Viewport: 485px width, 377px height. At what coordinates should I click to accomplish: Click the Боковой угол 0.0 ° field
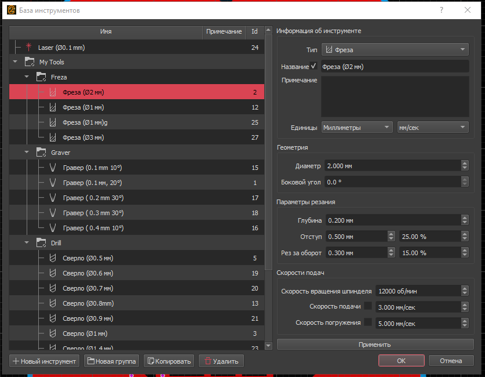pos(393,182)
